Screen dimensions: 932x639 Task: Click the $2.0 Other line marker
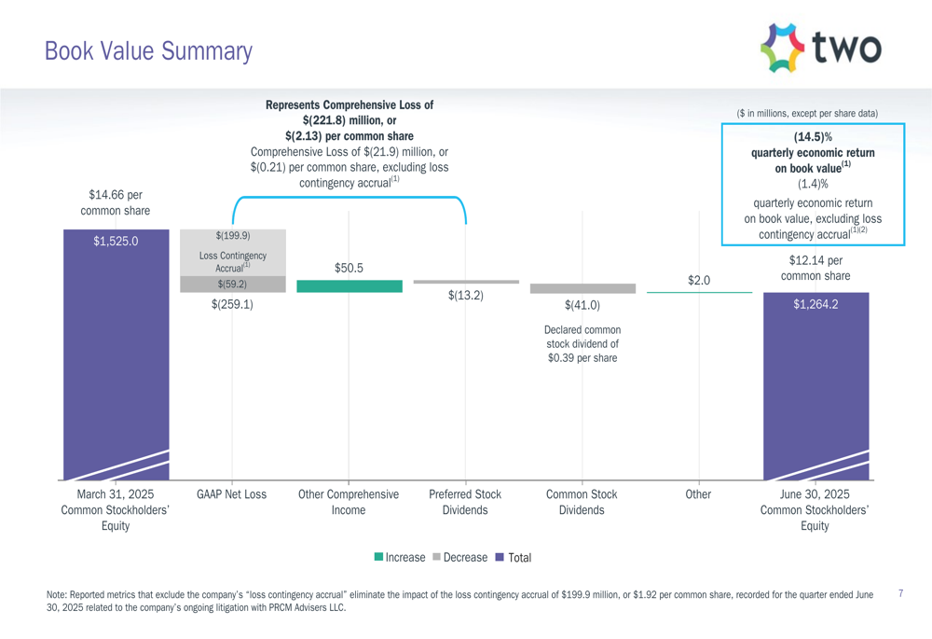click(x=700, y=292)
